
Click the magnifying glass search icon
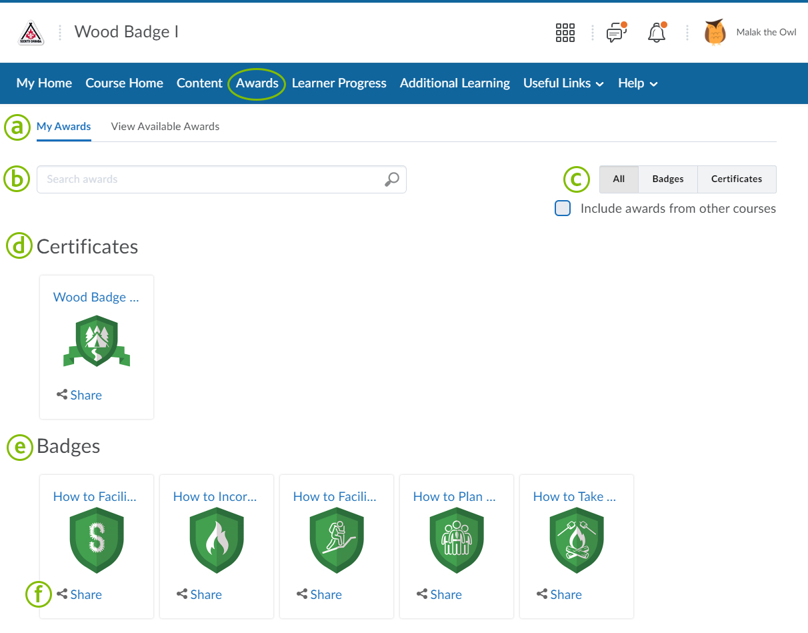[392, 179]
